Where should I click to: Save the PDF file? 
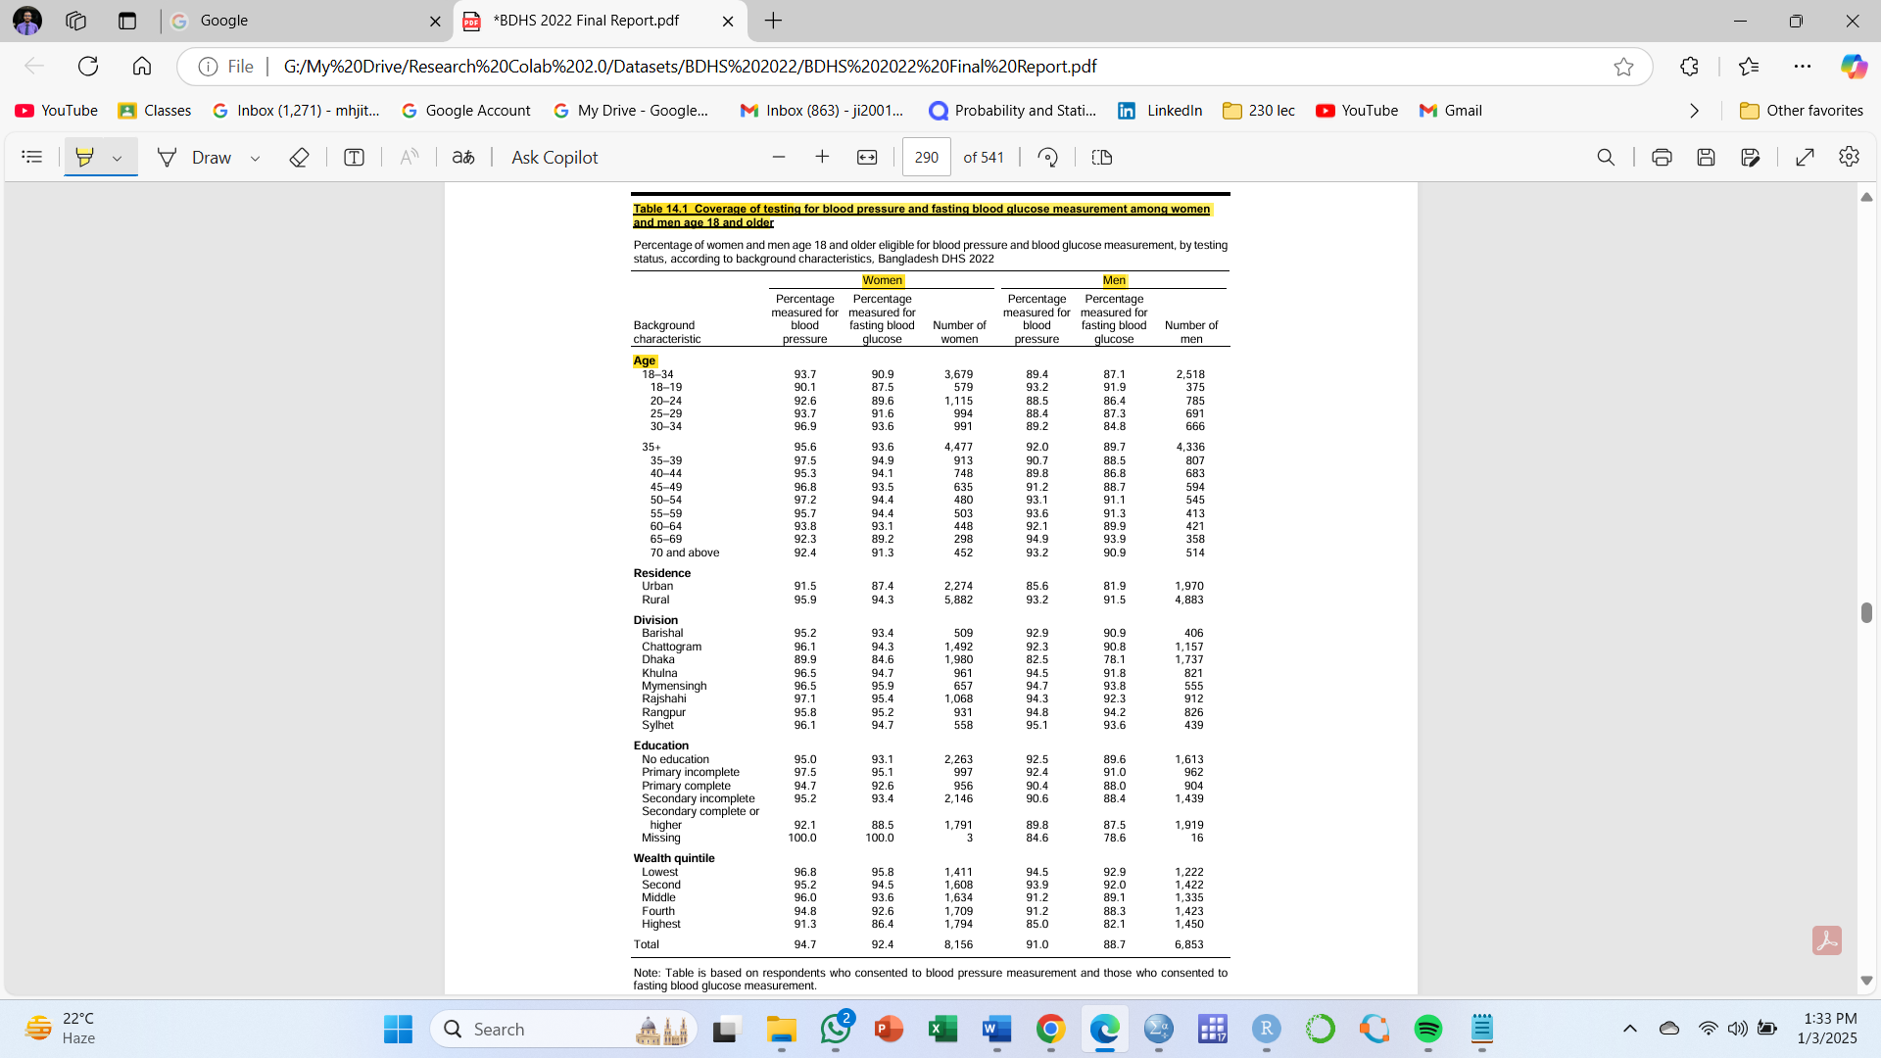pos(1706,157)
